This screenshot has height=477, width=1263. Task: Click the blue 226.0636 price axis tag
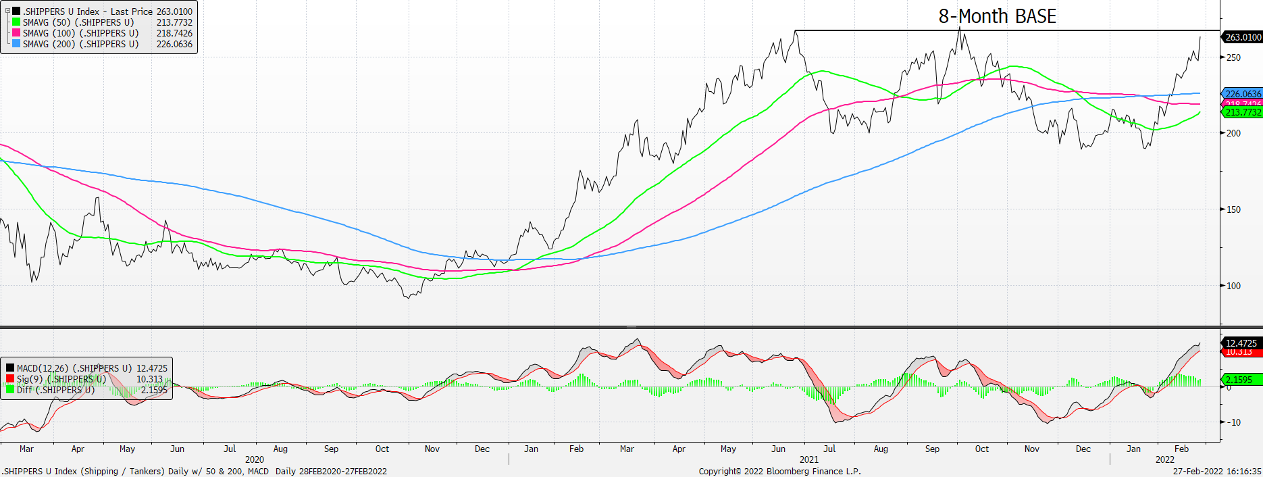click(1243, 94)
